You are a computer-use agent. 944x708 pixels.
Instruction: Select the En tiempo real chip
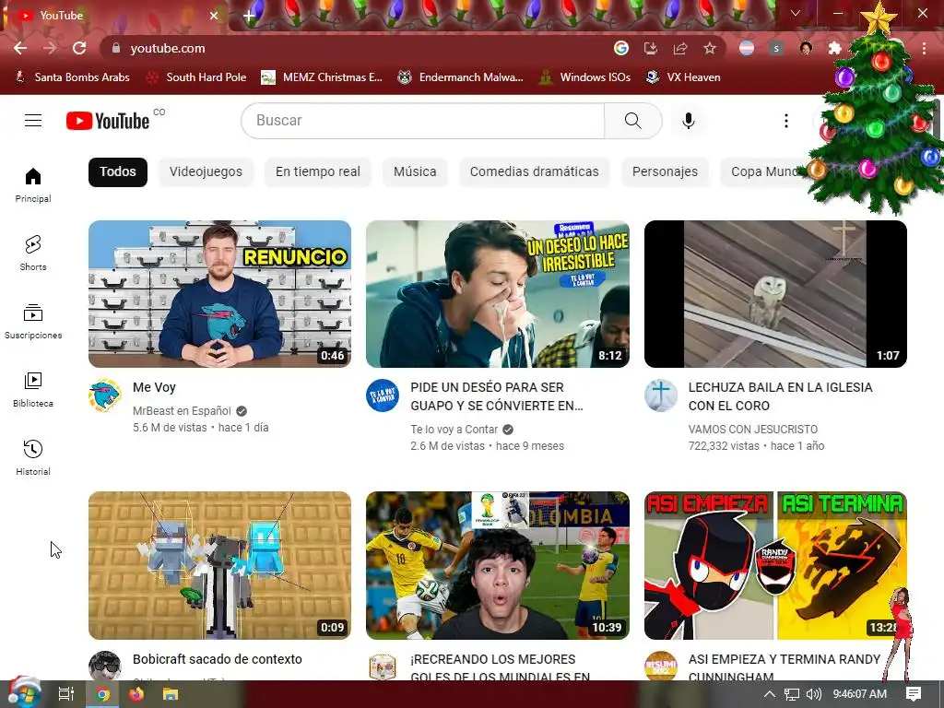click(318, 171)
